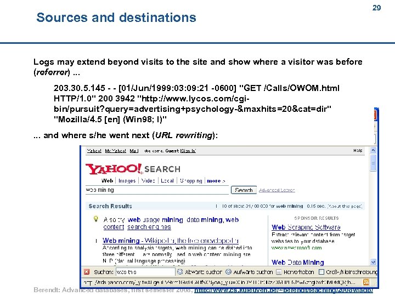
Task: Open the 'more' search categories dropdown
Action: click(216, 181)
